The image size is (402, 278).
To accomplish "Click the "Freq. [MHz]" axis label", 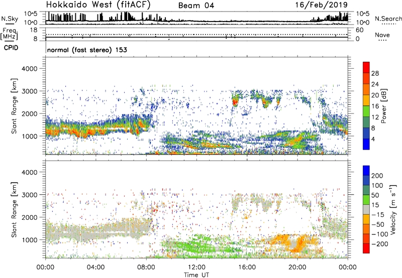I will coord(9,34).
